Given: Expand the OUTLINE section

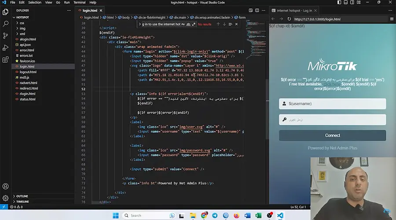Looking at the screenshot, I should pyautogui.click(x=43, y=196).
